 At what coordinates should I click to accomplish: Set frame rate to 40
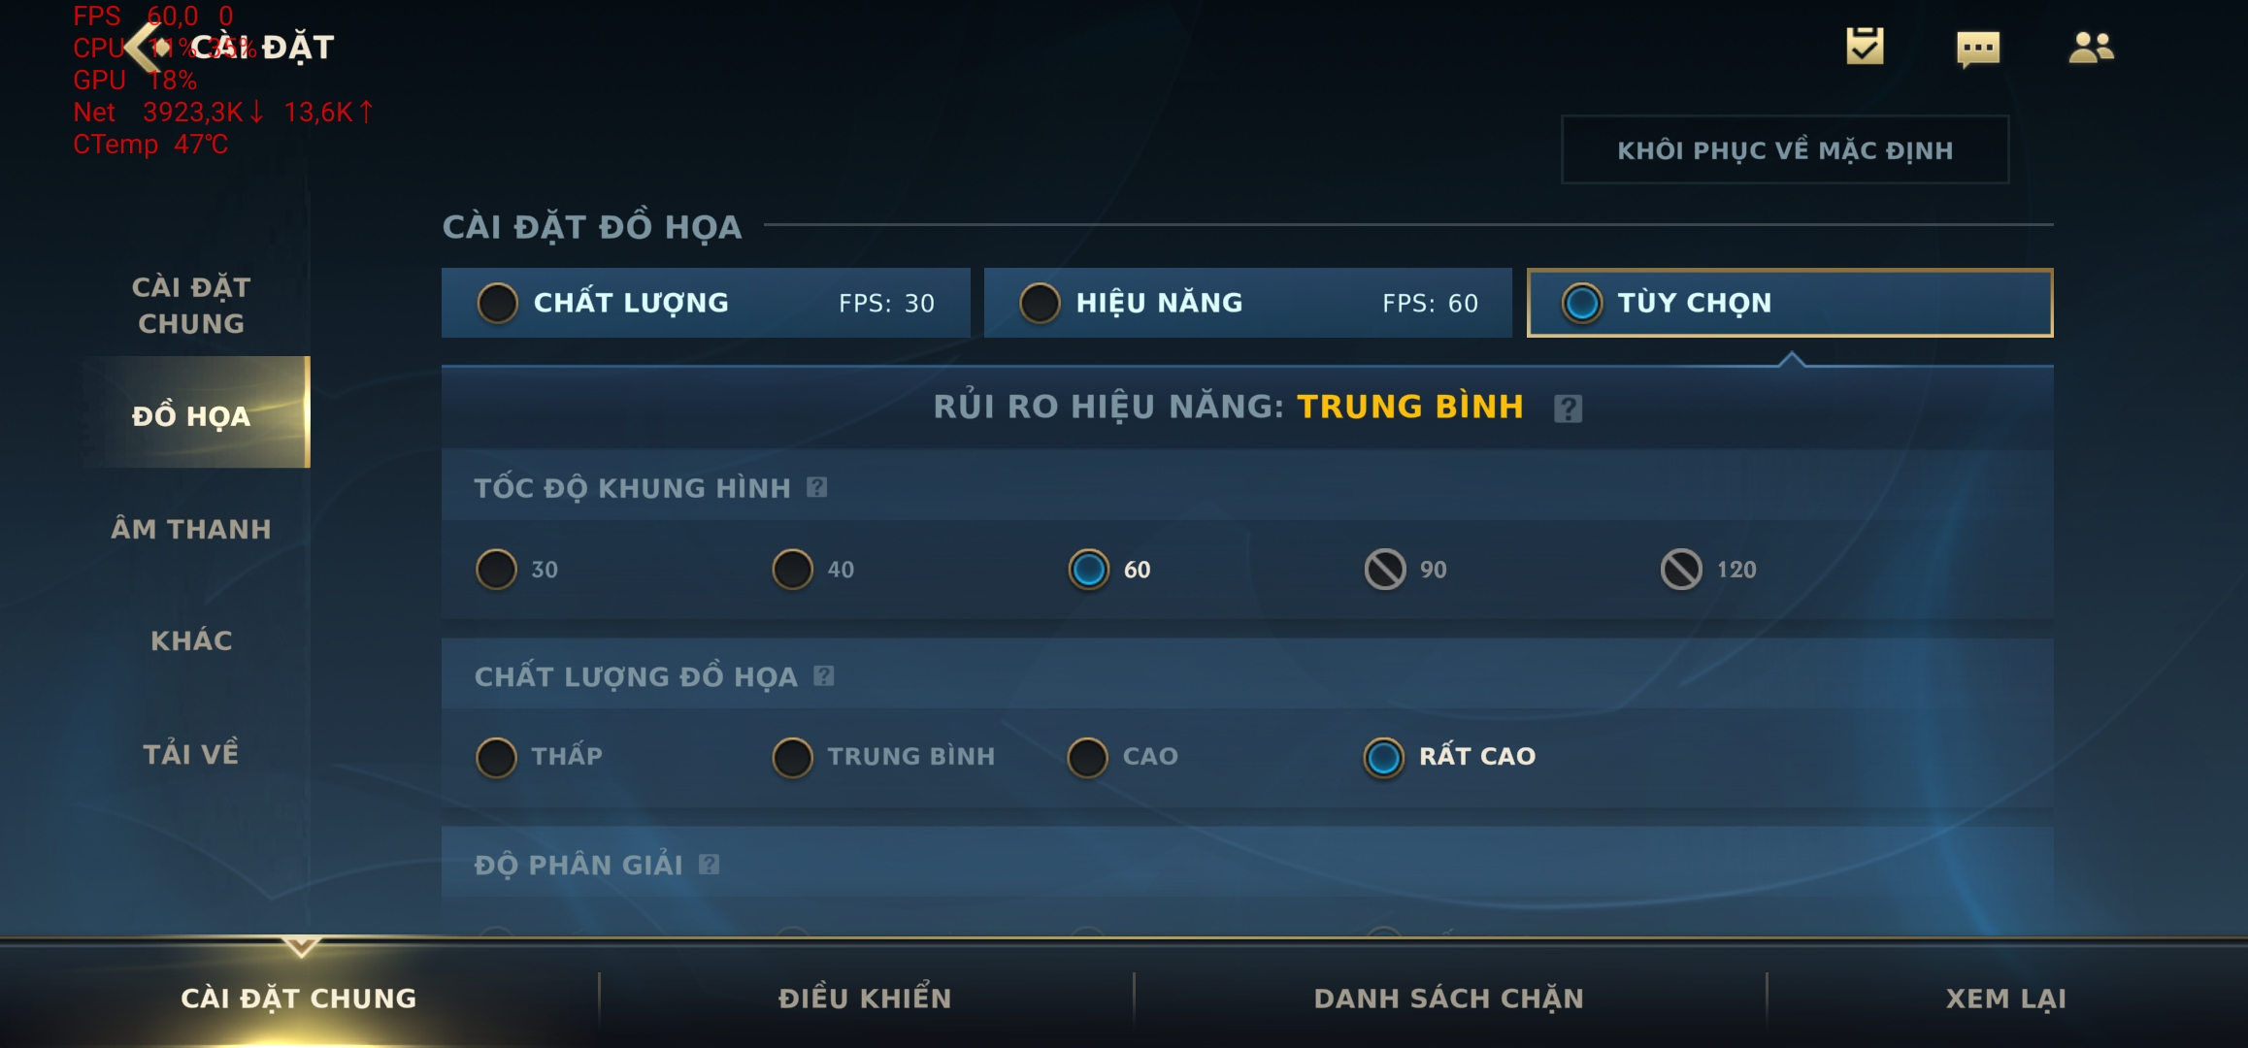coord(813,570)
